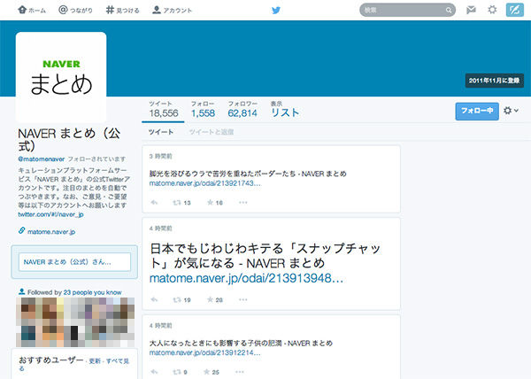The height and width of the screenshot is (379, 531).
Task: Open アカウント in the top navigation
Action: 172,10
